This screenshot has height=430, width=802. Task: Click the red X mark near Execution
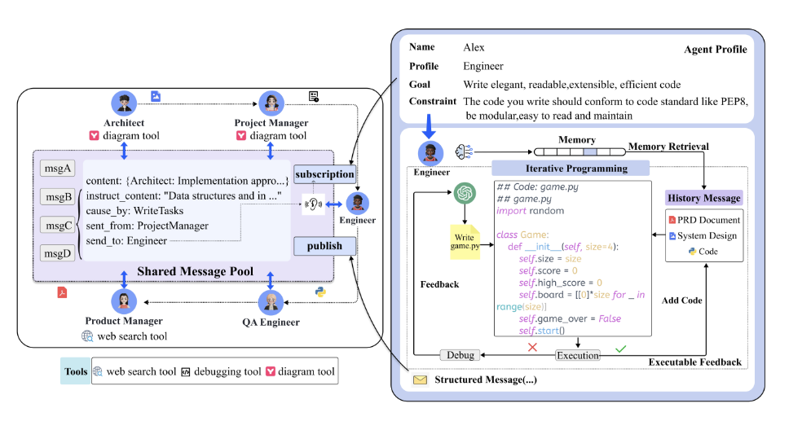pyautogui.click(x=532, y=347)
